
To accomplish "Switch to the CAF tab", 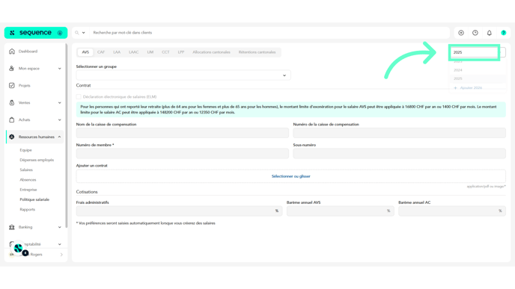I will point(101,52).
